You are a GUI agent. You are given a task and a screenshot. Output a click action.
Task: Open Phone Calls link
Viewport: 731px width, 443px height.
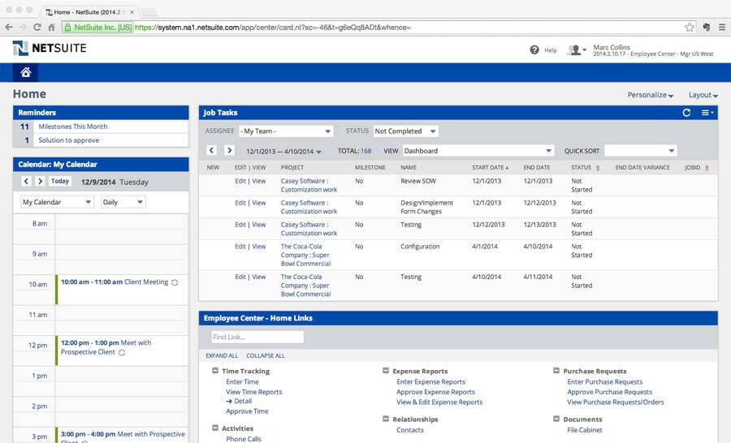(x=244, y=439)
